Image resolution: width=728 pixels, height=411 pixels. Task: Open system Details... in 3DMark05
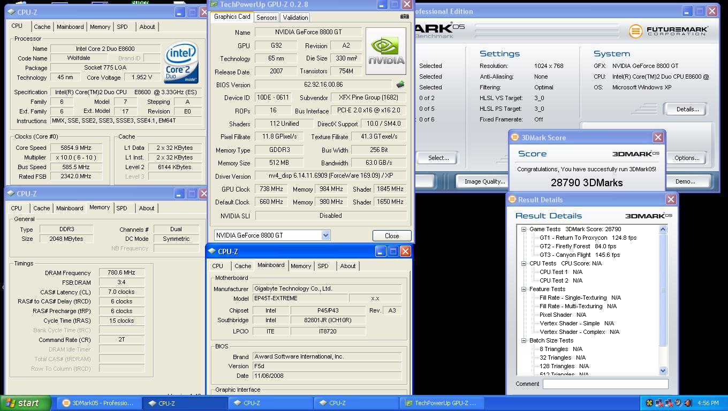tap(687, 109)
